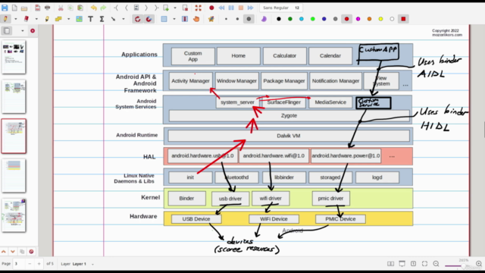Select the Highlighter tool
The image size is (485, 273).
point(47,19)
